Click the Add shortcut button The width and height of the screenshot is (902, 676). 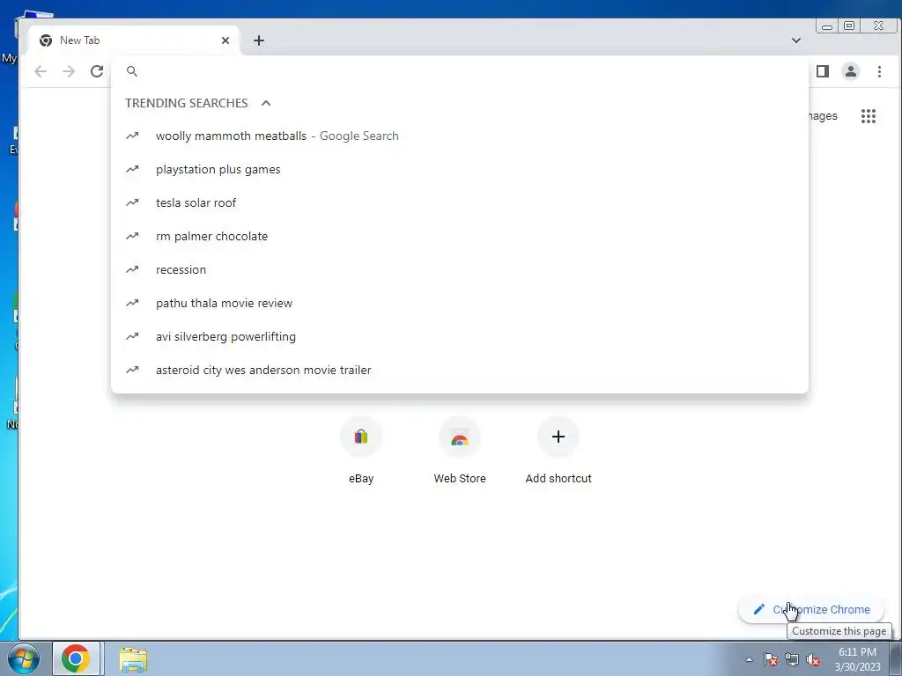pos(558,452)
